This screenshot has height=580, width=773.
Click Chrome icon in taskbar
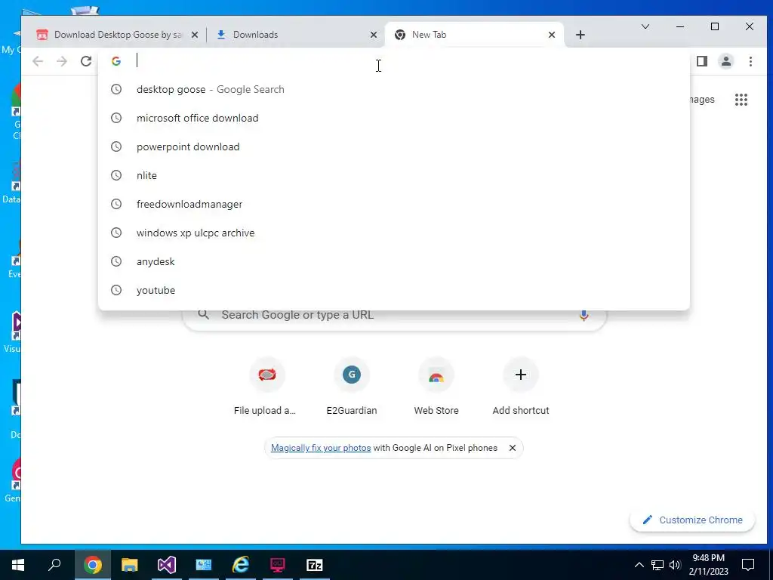(x=92, y=565)
